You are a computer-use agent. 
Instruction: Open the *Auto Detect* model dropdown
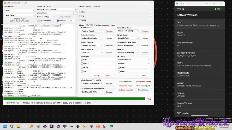19,15
